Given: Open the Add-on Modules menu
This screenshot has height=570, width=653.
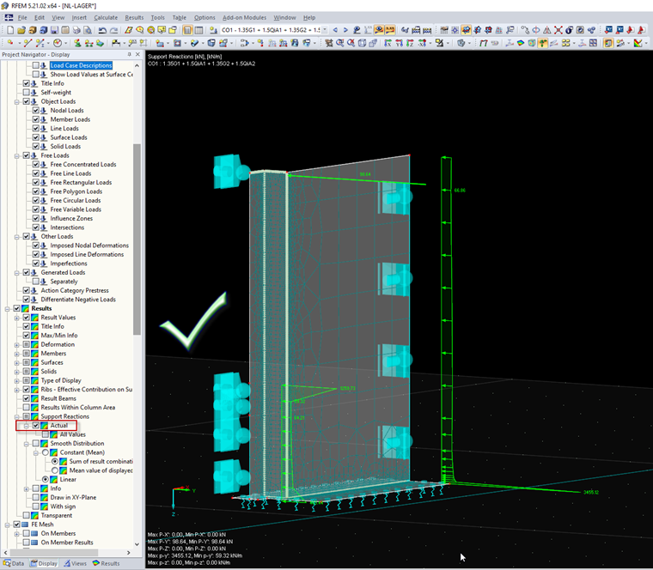Looking at the screenshot, I should point(244,17).
